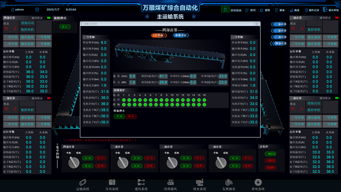Image resolution: width=341 pixels, height=192 pixels.
Task: Click 跑偏 indicator light for address 16
Action: (x=204, y=105)
